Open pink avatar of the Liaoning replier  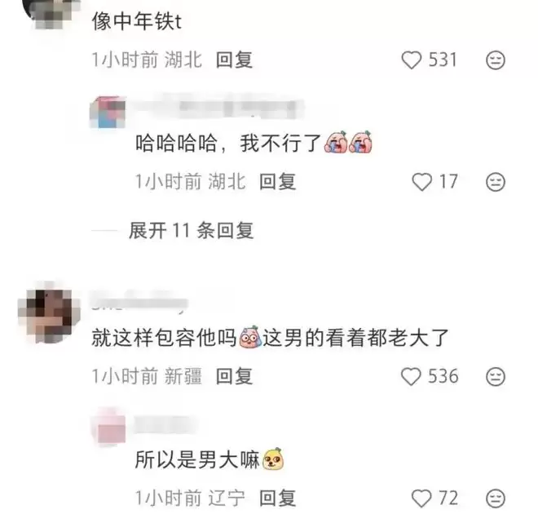[109, 427]
